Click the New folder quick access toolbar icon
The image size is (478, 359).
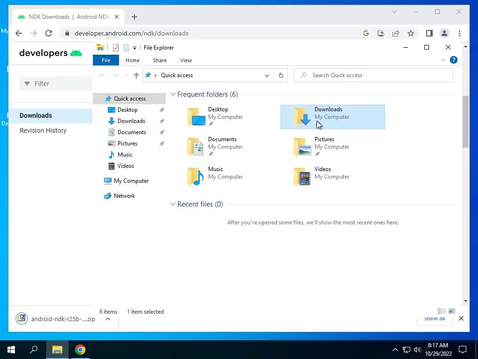pyautogui.click(x=126, y=48)
